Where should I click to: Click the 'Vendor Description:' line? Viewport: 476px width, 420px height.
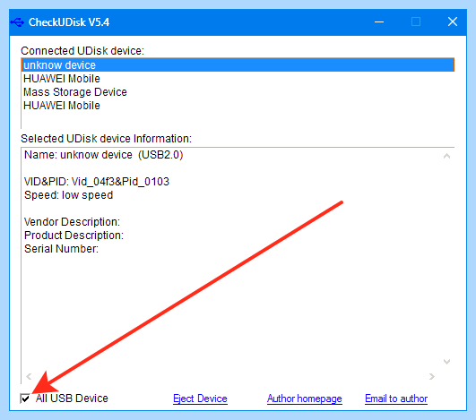tap(72, 222)
